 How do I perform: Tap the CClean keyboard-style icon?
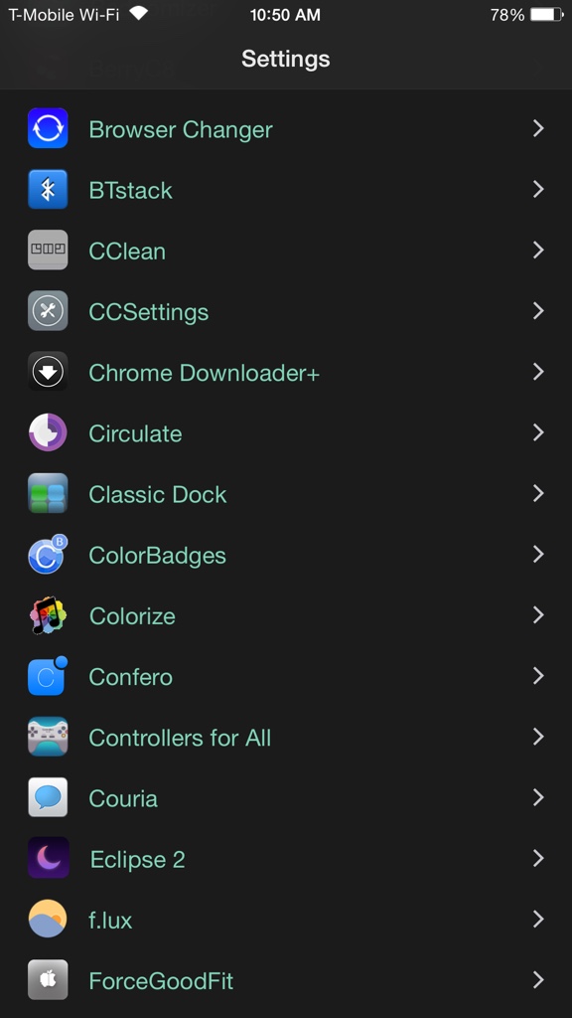(48, 250)
